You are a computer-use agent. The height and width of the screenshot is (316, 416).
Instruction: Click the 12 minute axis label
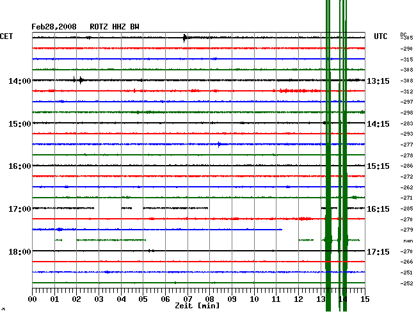[x=298, y=299]
